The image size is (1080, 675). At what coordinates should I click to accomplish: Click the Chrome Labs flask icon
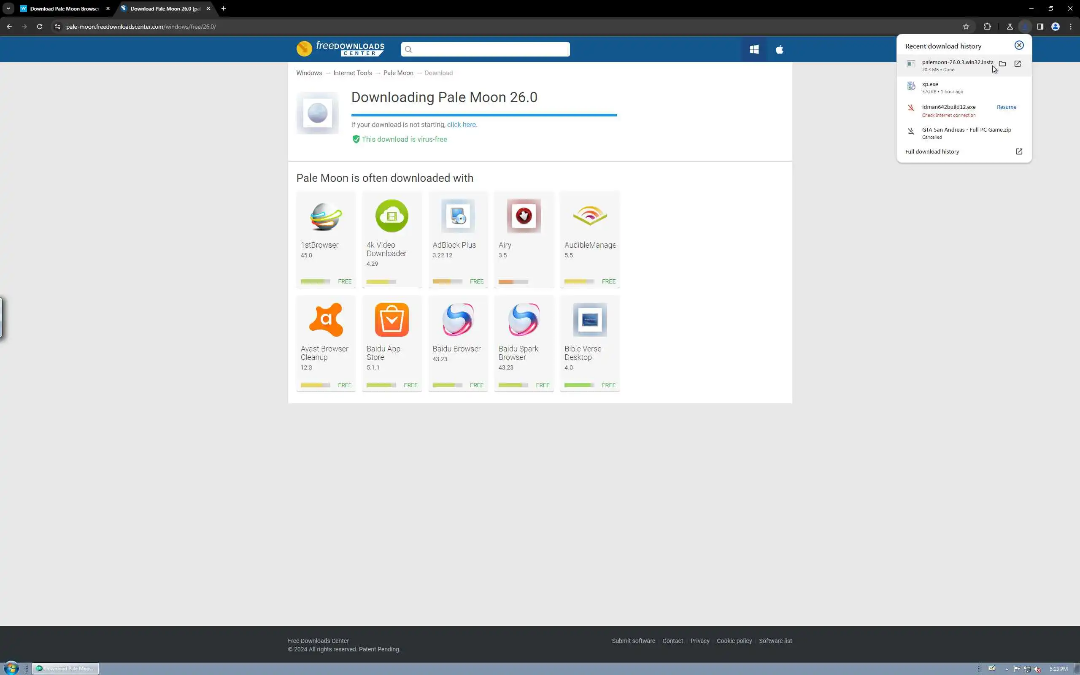coord(1010,27)
